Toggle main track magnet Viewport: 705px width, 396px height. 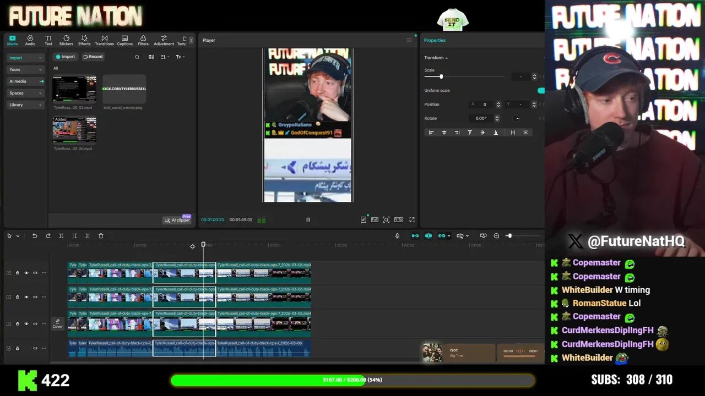(415, 236)
